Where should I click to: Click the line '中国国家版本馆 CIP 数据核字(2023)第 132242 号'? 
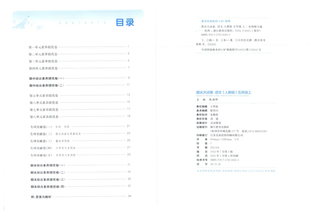231,50
